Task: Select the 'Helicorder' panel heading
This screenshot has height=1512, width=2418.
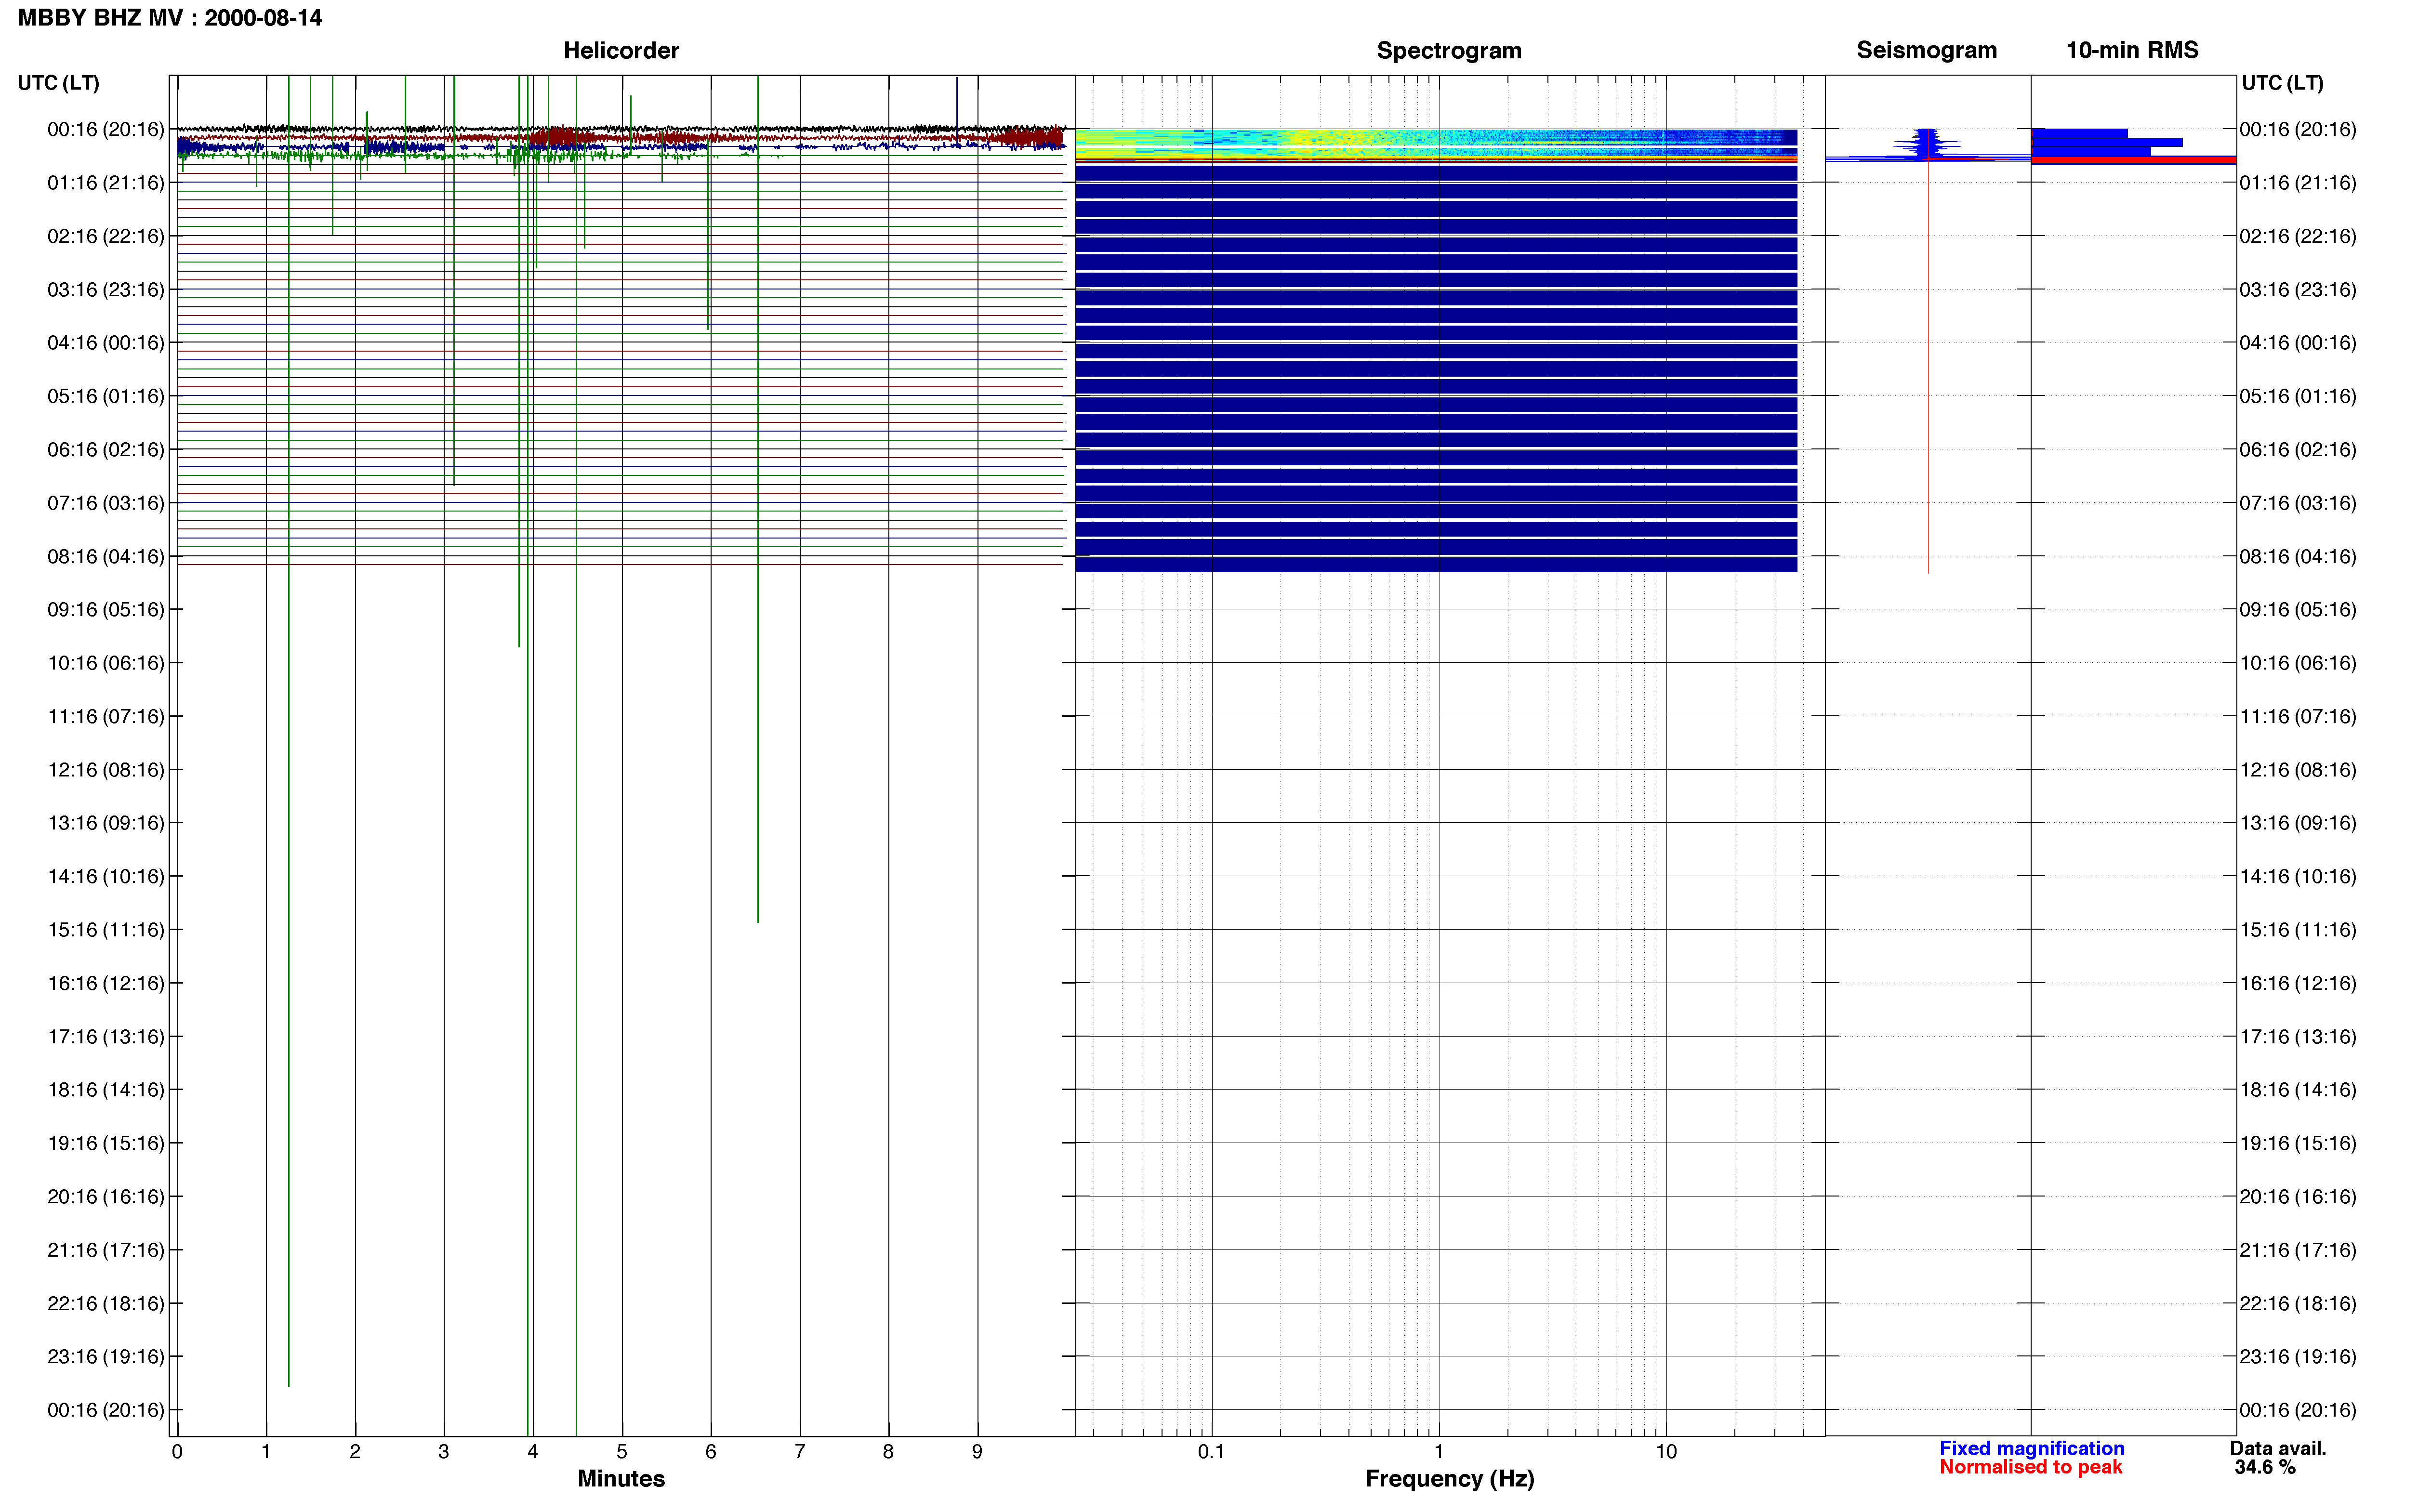Action: click(621, 50)
